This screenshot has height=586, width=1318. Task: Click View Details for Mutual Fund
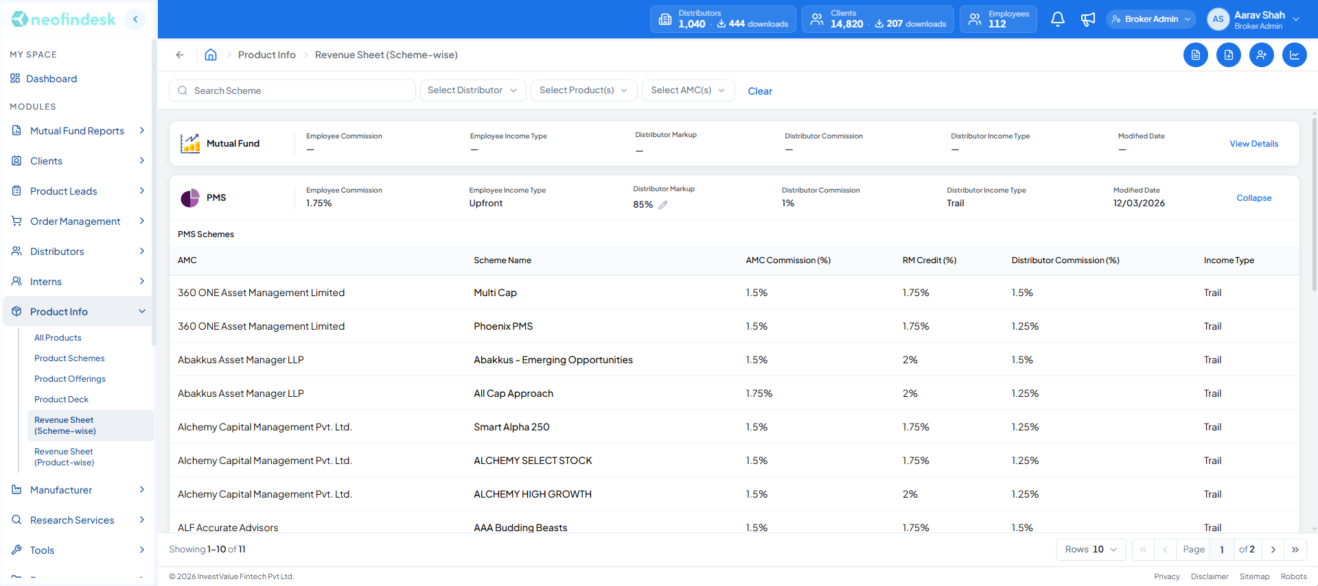(x=1253, y=144)
